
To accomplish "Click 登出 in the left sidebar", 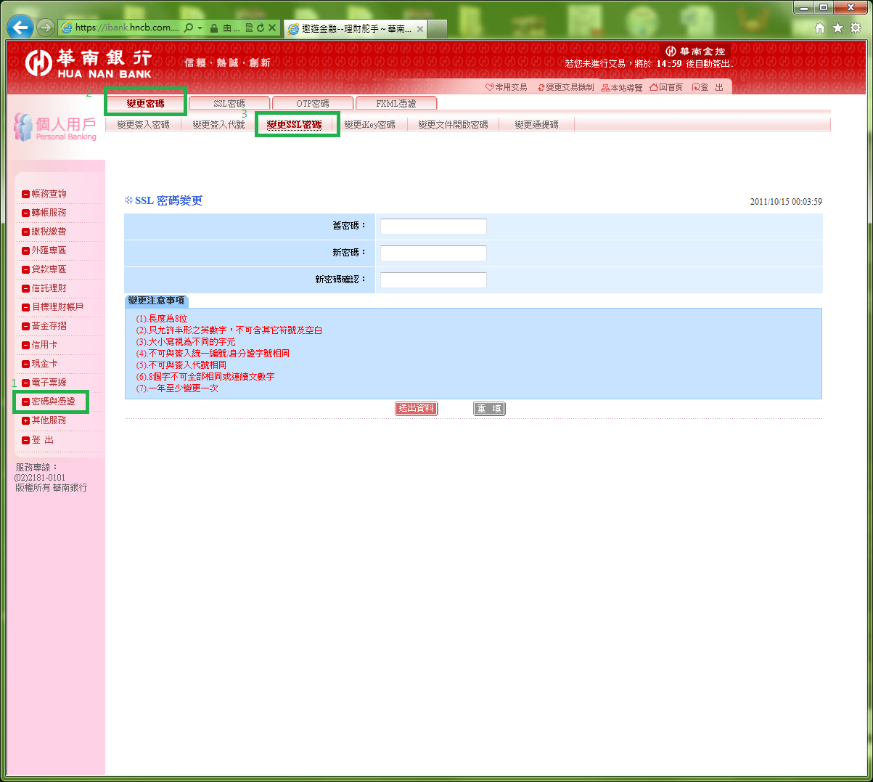I will click(x=43, y=440).
